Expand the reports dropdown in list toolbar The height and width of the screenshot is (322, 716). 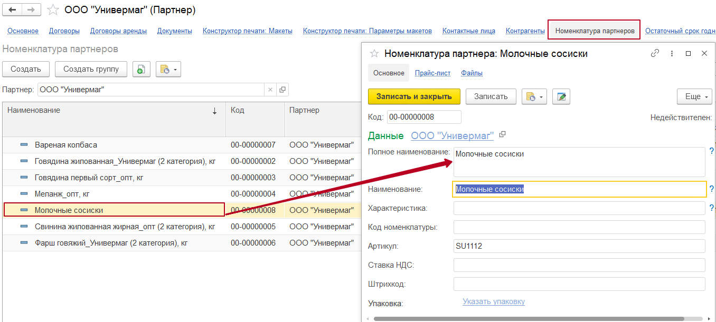click(168, 69)
